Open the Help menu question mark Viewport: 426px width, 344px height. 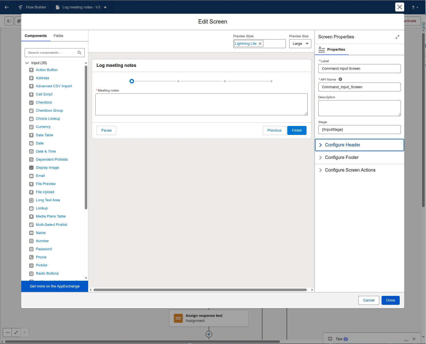[413, 7]
